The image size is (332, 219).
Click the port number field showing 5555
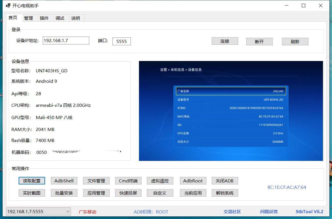pyautogui.click(x=122, y=41)
